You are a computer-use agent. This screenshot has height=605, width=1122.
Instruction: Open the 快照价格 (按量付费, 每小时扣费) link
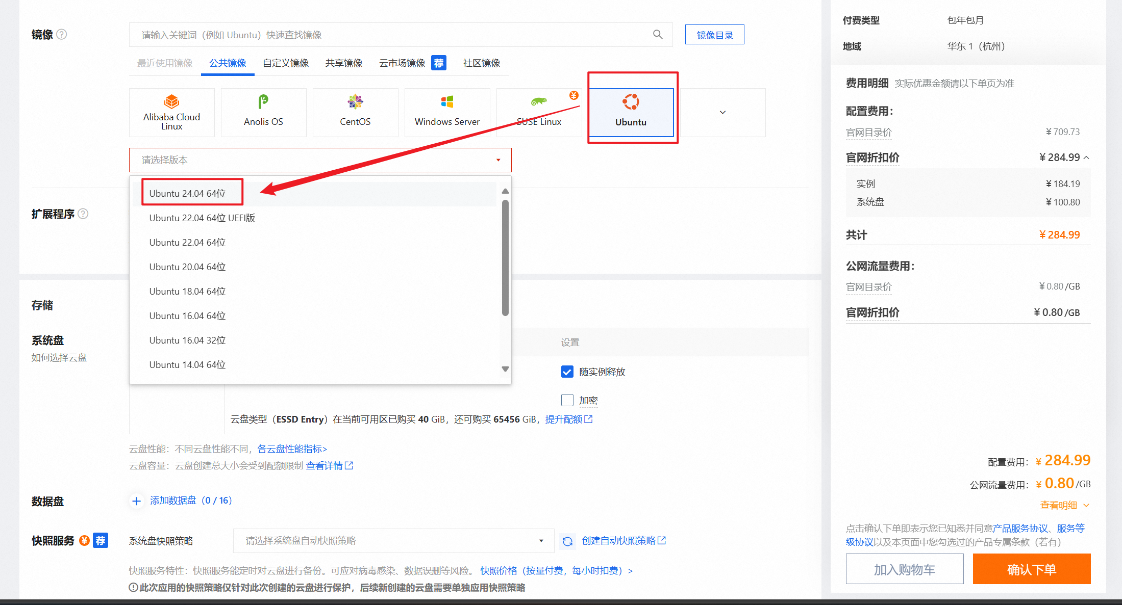pos(556,570)
